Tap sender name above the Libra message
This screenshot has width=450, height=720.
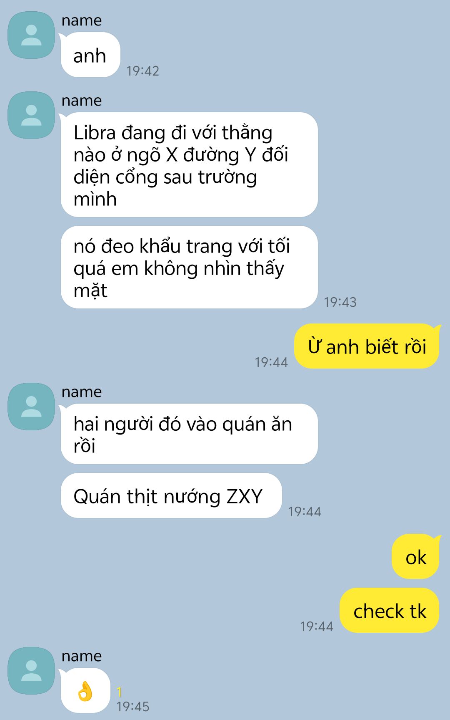click(x=82, y=101)
